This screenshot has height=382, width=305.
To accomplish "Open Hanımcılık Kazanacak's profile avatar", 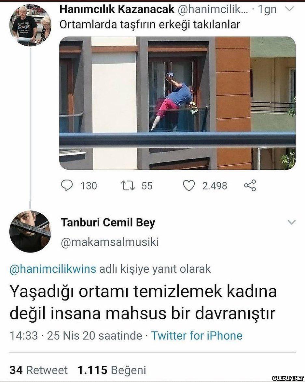I will [x=30, y=25].
